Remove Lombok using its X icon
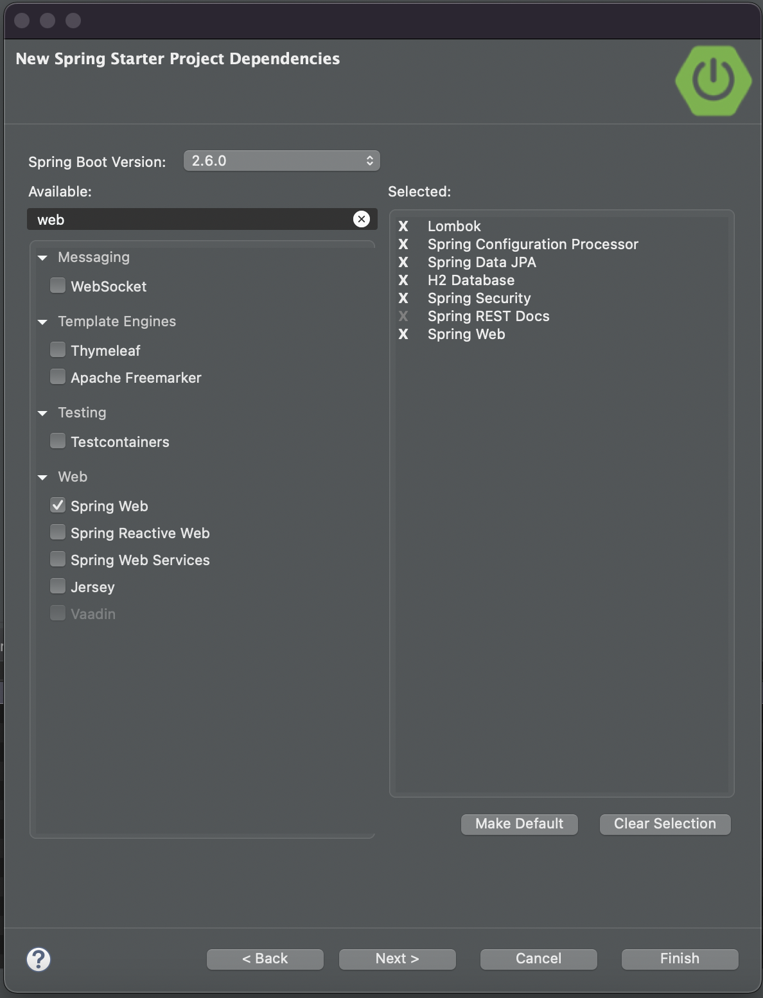Viewport: 763px width, 998px height. pos(403,226)
